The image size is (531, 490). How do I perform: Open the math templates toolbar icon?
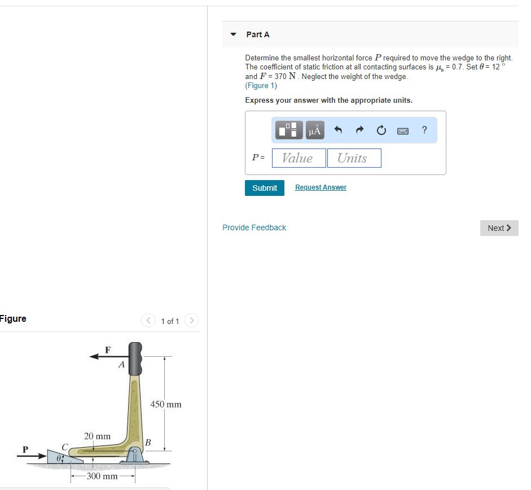[288, 130]
